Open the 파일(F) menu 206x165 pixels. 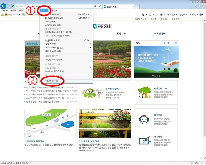pos(5,11)
